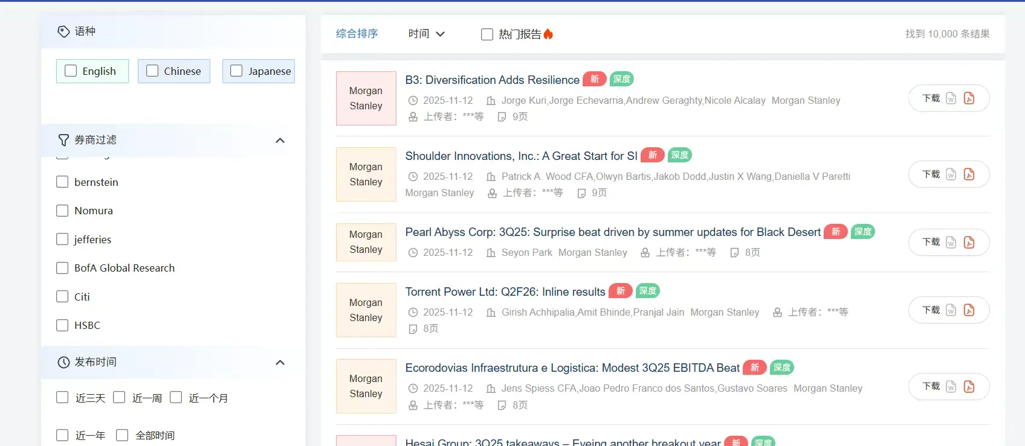Check the 近一年 time filter
This screenshot has height=446, width=1025.
(62, 435)
